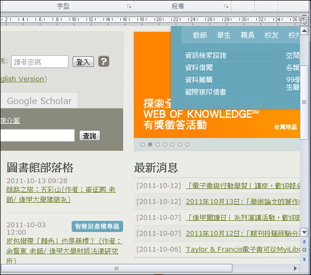
Task: Select the fourth banner slide dot
Action: pos(165,144)
